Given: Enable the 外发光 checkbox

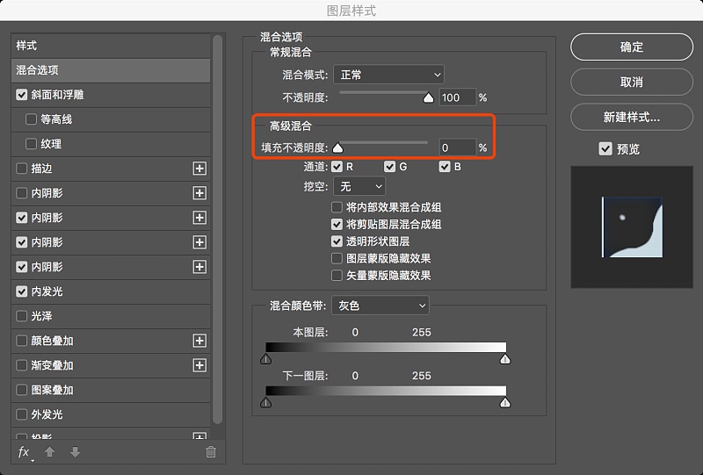Looking at the screenshot, I should (x=21, y=415).
